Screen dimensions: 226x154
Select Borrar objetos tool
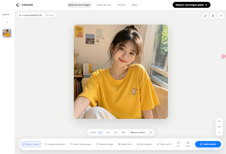coord(145,144)
